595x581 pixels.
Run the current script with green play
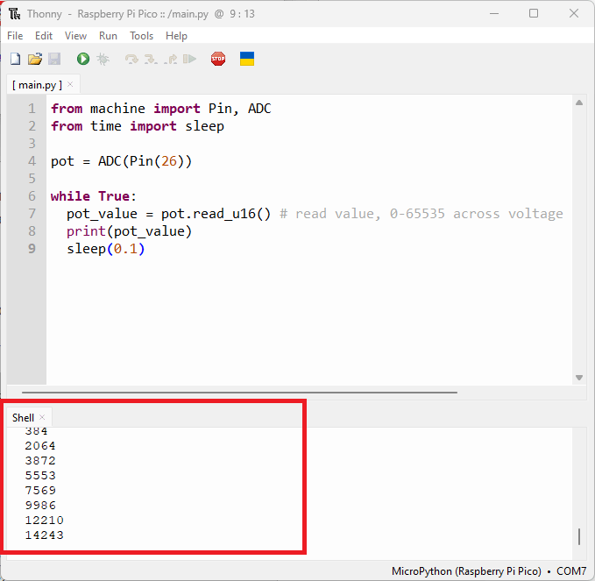click(x=82, y=59)
